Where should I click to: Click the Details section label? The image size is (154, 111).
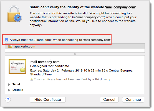click(x=18, y=90)
